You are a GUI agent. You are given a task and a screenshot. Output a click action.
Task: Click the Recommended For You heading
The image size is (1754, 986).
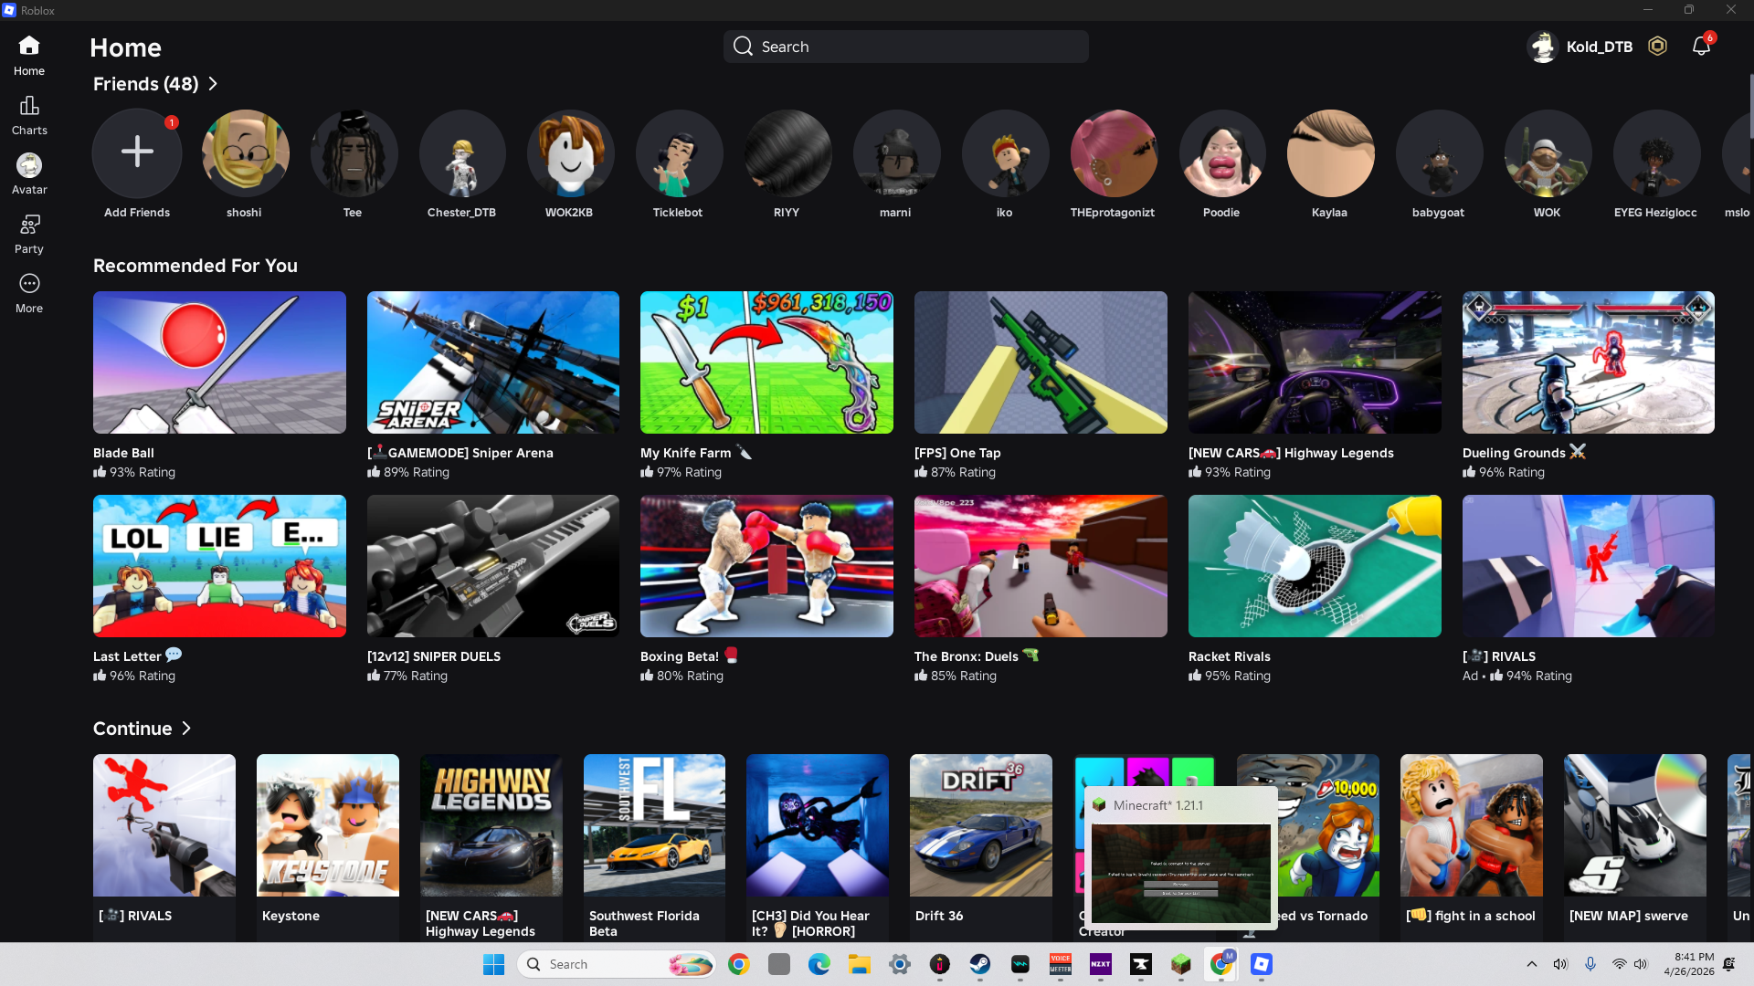pyautogui.click(x=195, y=266)
